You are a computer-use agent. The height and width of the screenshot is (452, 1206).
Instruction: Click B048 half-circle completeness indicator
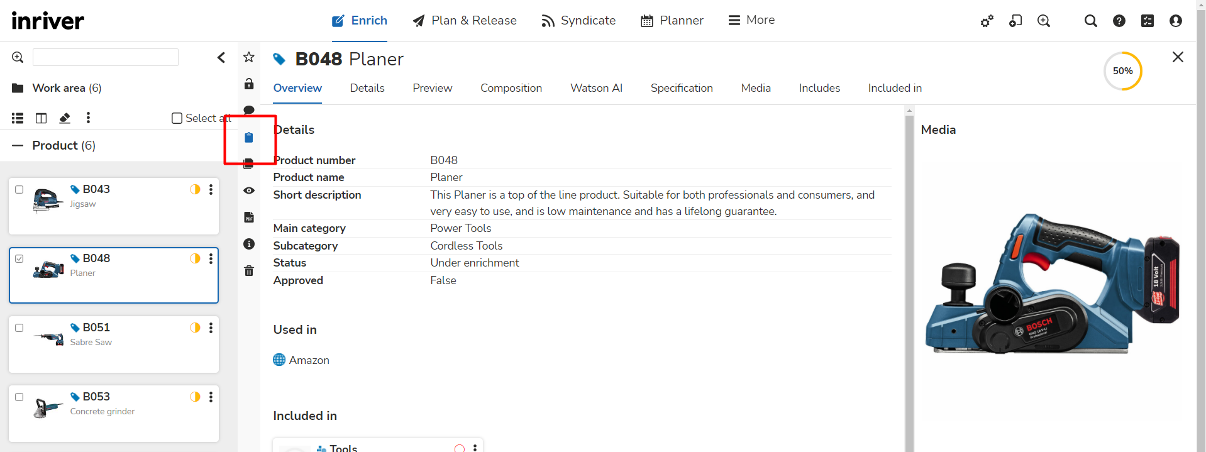point(195,258)
